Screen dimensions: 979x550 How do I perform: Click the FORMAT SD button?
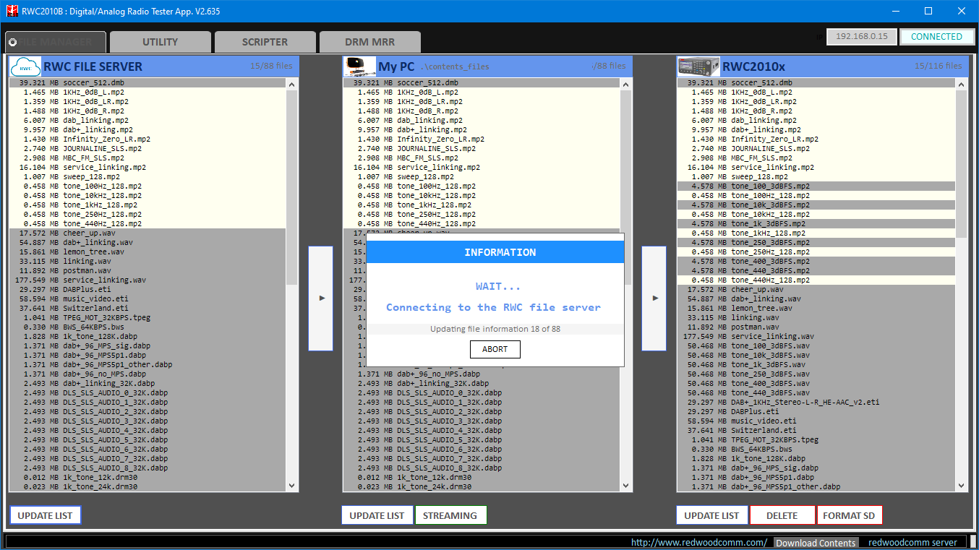tap(849, 515)
